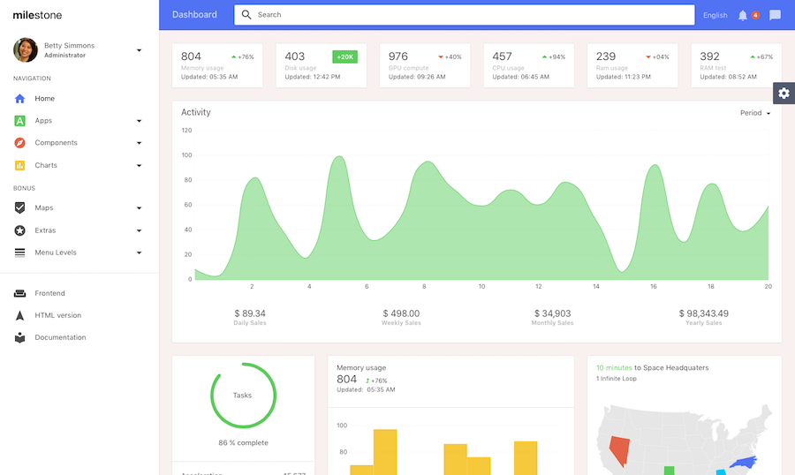Click the notifications bell icon
This screenshot has height=475, width=795.
(x=743, y=15)
